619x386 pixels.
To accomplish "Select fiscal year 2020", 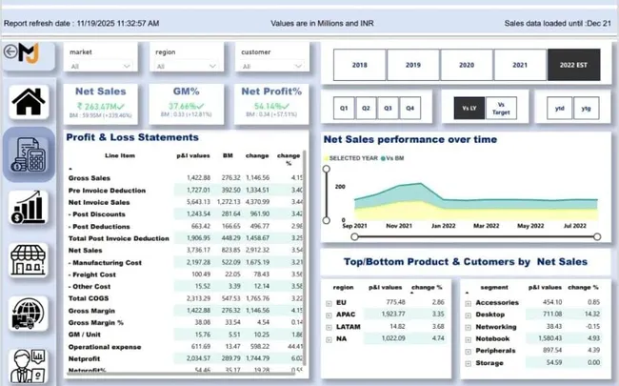I will [467, 65].
